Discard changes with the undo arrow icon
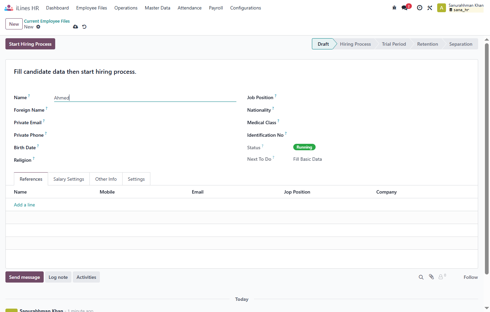Screen dimensions: 490x312 tap(84, 27)
